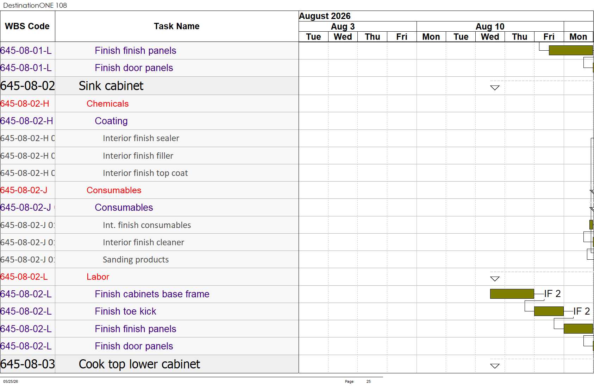Click the Wed day header under Aug 10
The height and width of the screenshot is (386, 594).
tap(490, 37)
